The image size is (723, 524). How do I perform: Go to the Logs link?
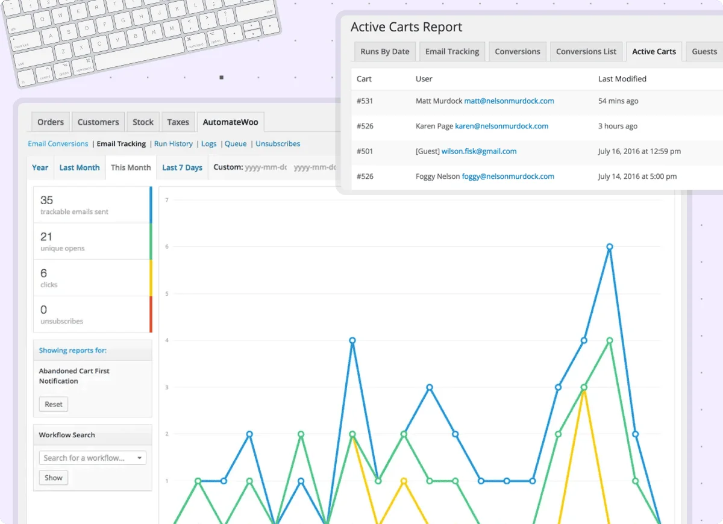209,144
